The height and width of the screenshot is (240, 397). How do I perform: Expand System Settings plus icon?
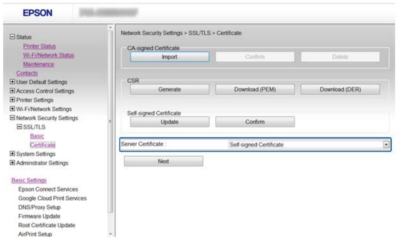(12, 154)
